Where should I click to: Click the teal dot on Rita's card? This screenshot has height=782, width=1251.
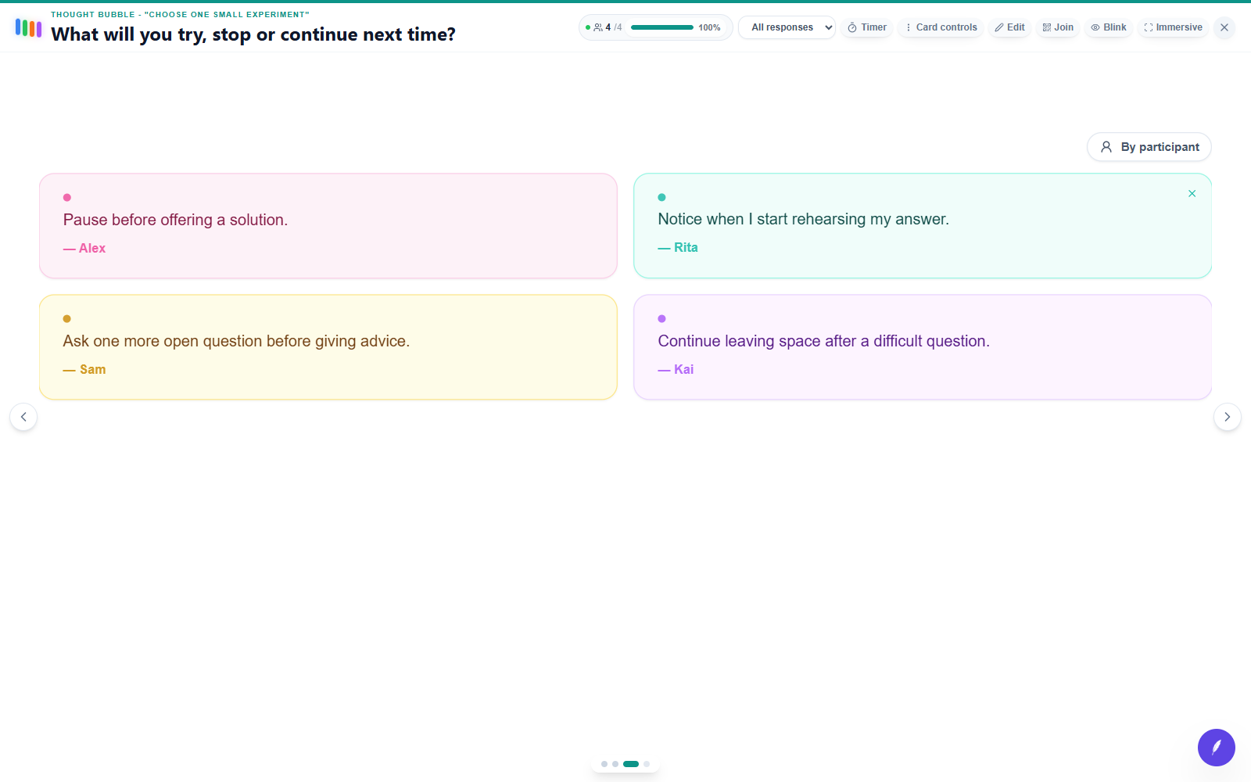(x=662, y=197)
